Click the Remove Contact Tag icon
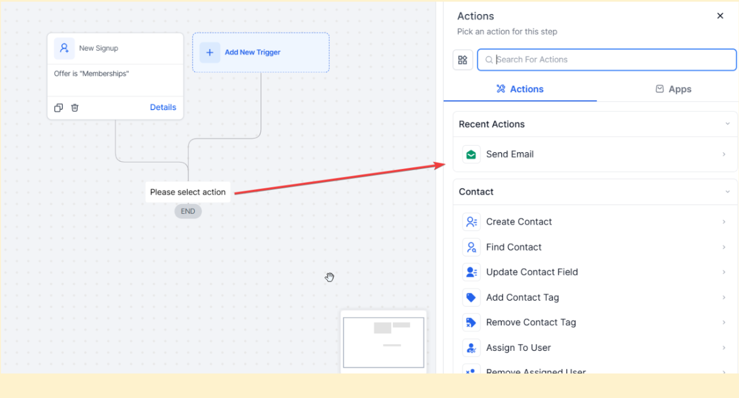739x398 pixels. pyautogui.click(x=471, y=323)
